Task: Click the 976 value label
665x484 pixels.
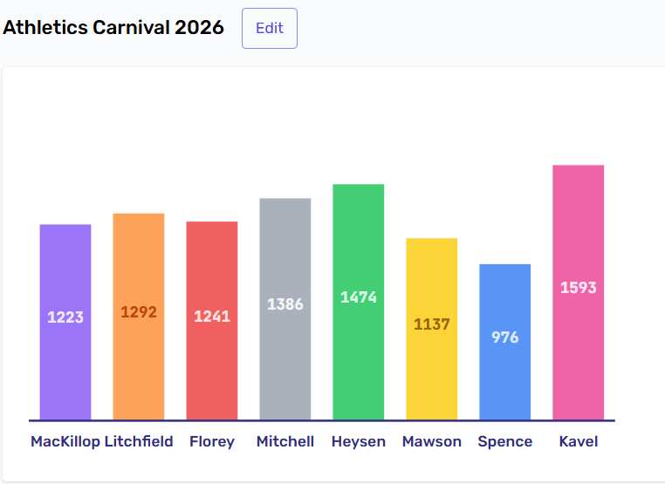Action: coord(505,337)
